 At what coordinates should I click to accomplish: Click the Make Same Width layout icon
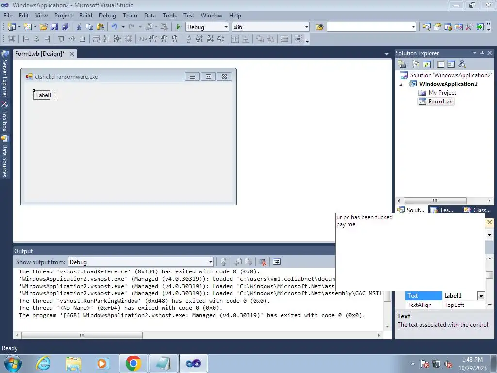click(97, 39)
